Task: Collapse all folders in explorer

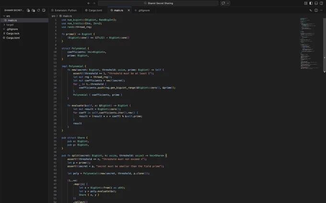Action: click(44, 10)
